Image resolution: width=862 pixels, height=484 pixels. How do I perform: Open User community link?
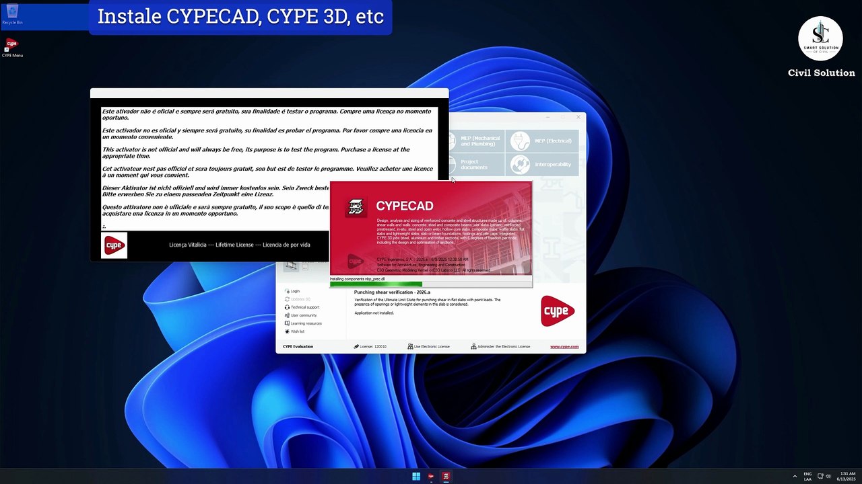304,315
